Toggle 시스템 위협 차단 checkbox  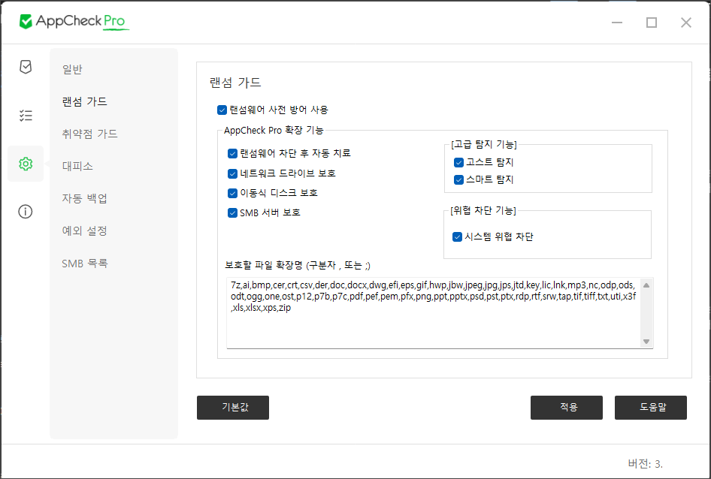click(x=457, y=237)
